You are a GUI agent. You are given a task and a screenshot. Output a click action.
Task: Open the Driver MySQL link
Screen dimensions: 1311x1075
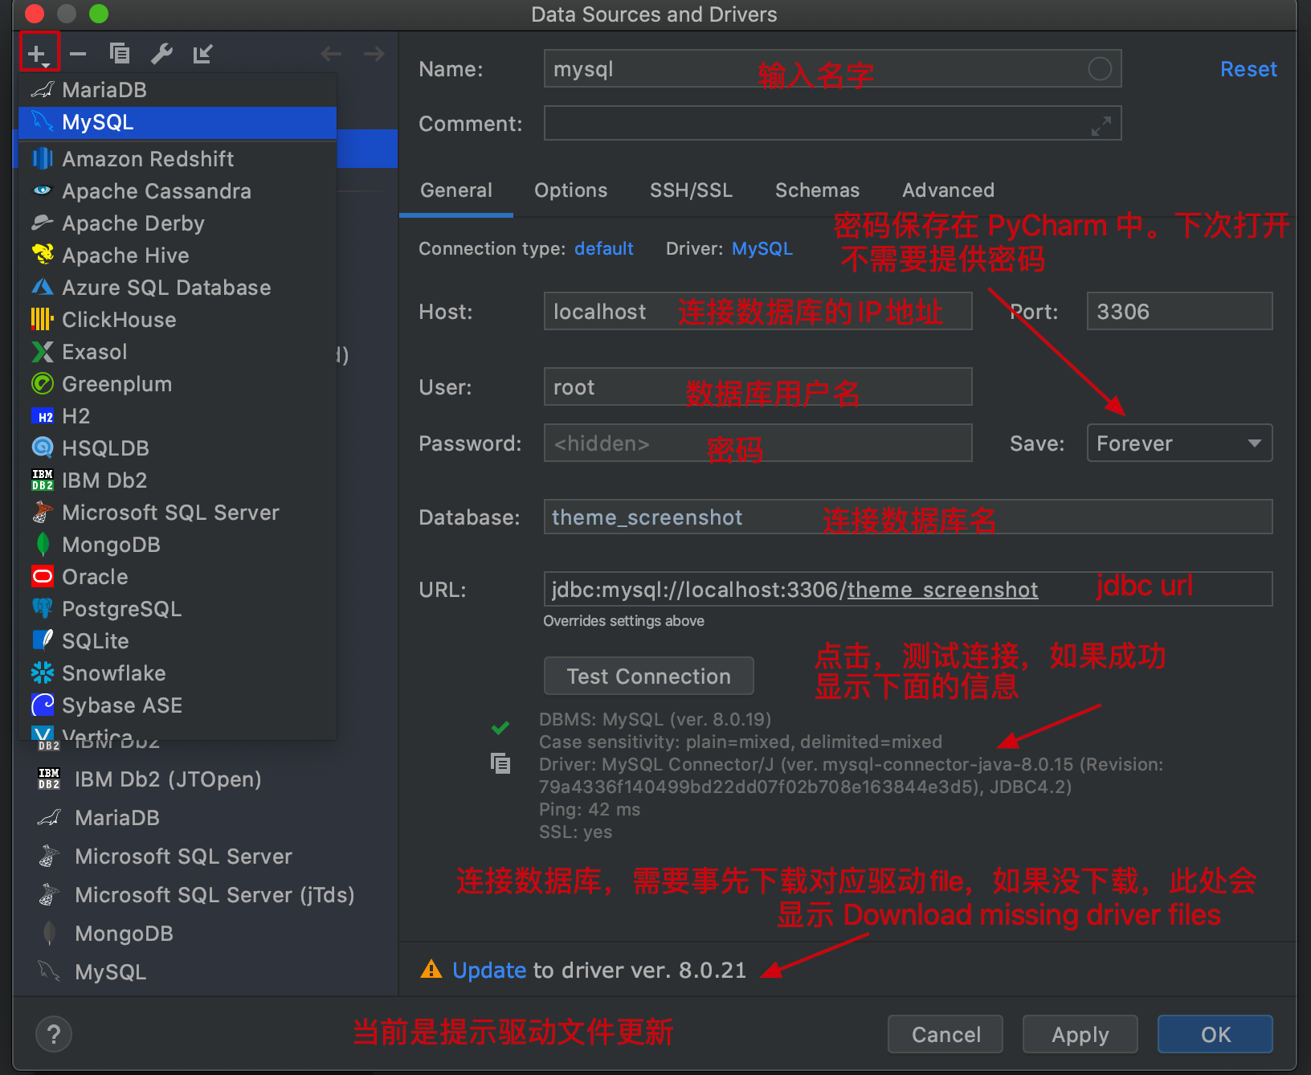coord(762,249)
